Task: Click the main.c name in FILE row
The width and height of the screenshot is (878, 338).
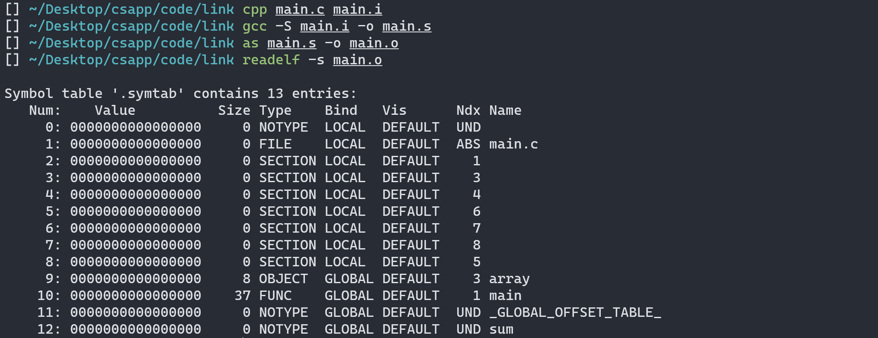Action: click(x=513, y=144)
